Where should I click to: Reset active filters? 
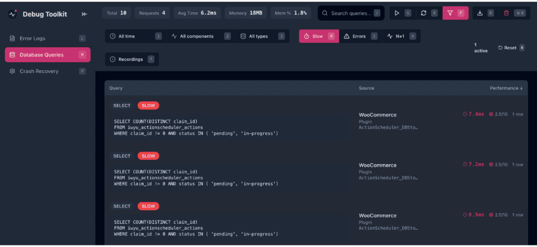[511, 48]
